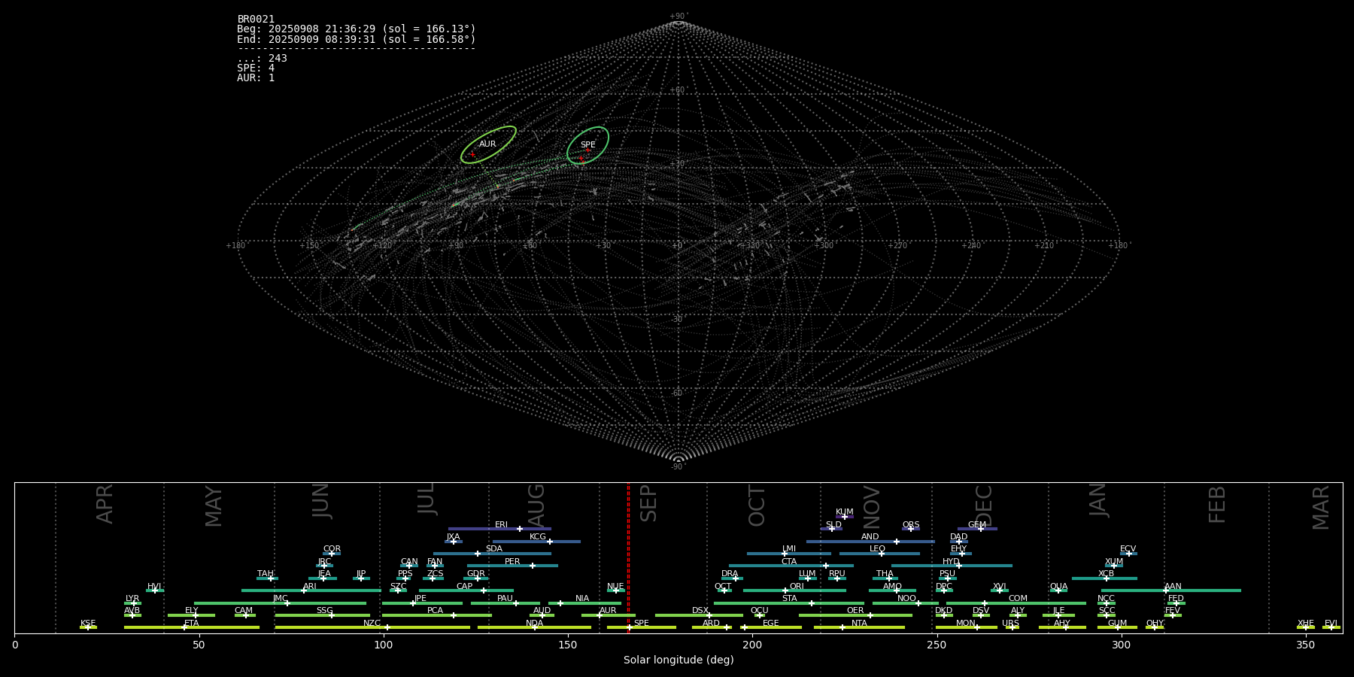This screenshot has height=677, width=1354.
Task: Click the LEO shower label in timeline
Action: 877,549
